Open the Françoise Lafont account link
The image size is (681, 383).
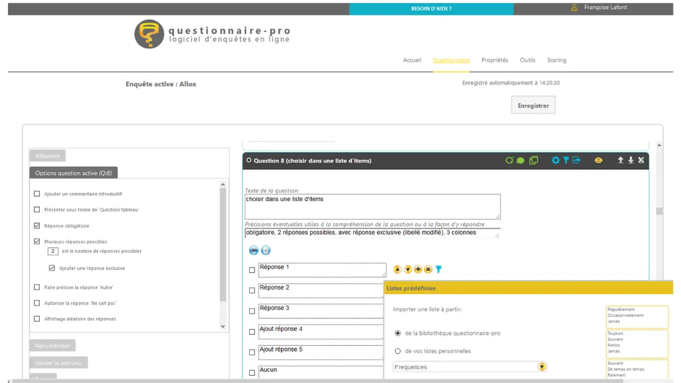coord(606,8)
